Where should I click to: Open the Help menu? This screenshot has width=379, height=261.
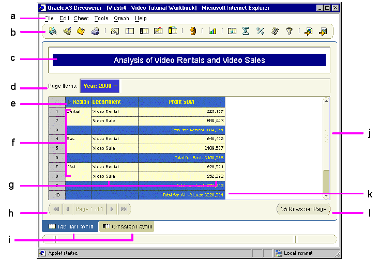point(141,19)
